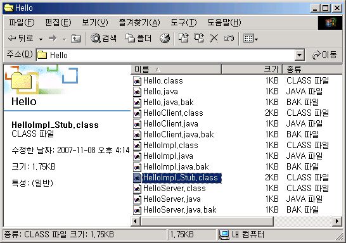Viewport: 346px width, 243px height.
Task: Open the 도구(T) menu
Action: pyautogui.click(x=184, y=23)
